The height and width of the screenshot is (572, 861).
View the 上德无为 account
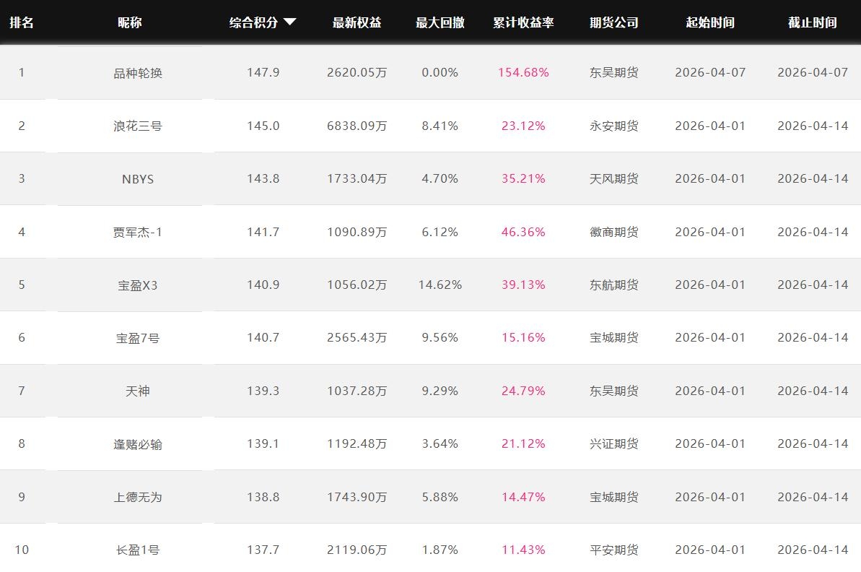138,497
